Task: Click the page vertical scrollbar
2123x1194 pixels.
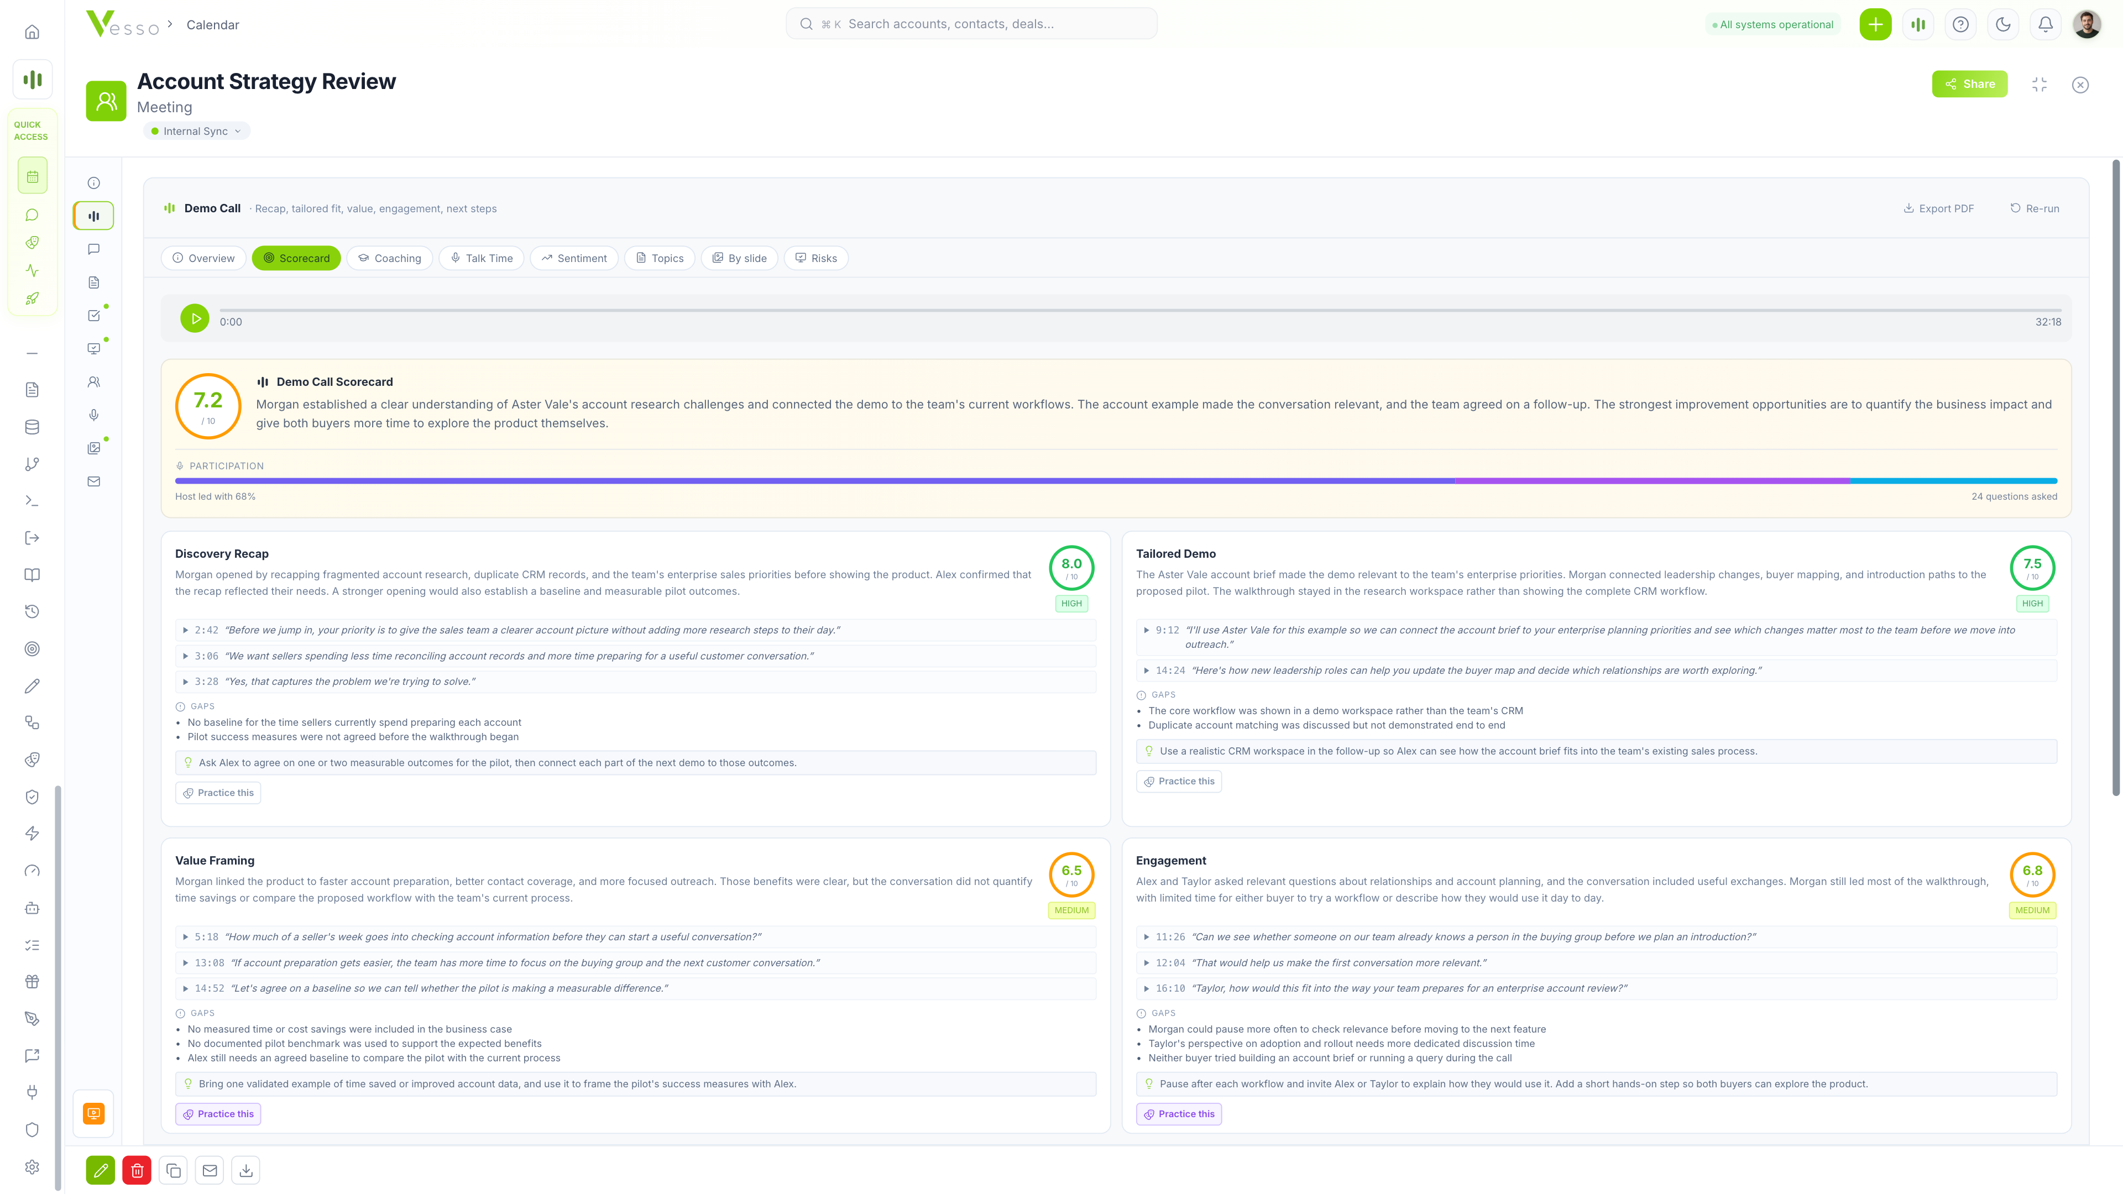Action: point(2116,478)
